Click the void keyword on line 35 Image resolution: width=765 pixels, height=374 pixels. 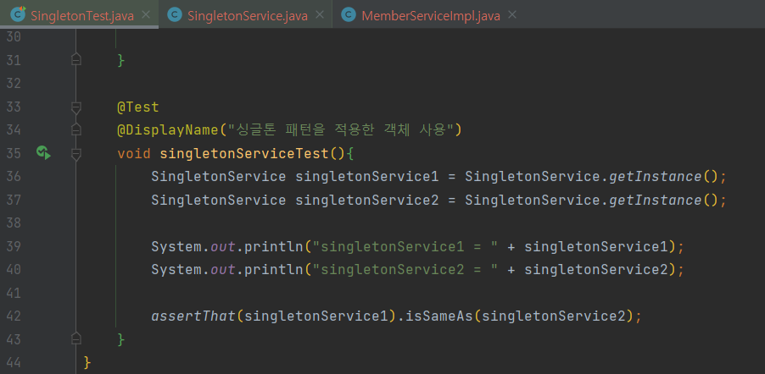click(134, 153)
